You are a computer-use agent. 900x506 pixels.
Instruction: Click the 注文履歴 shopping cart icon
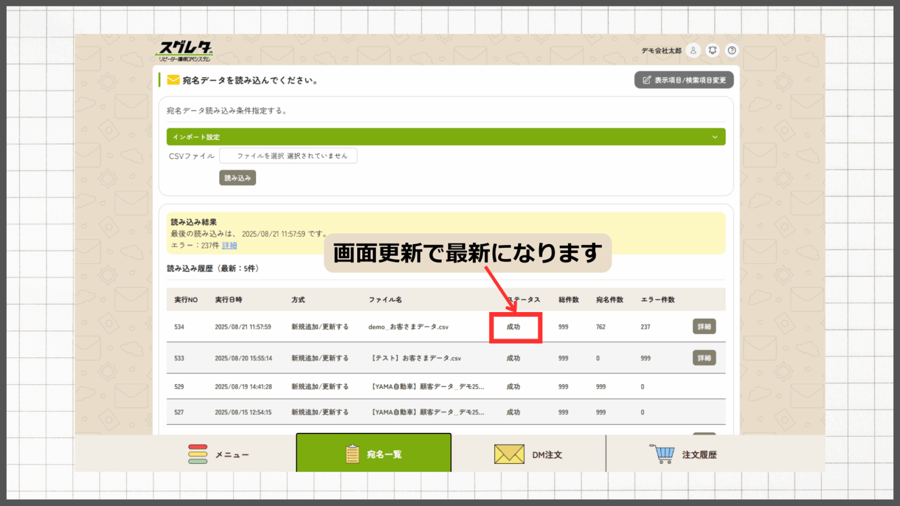pyautogui.click(x=662, y=454)
